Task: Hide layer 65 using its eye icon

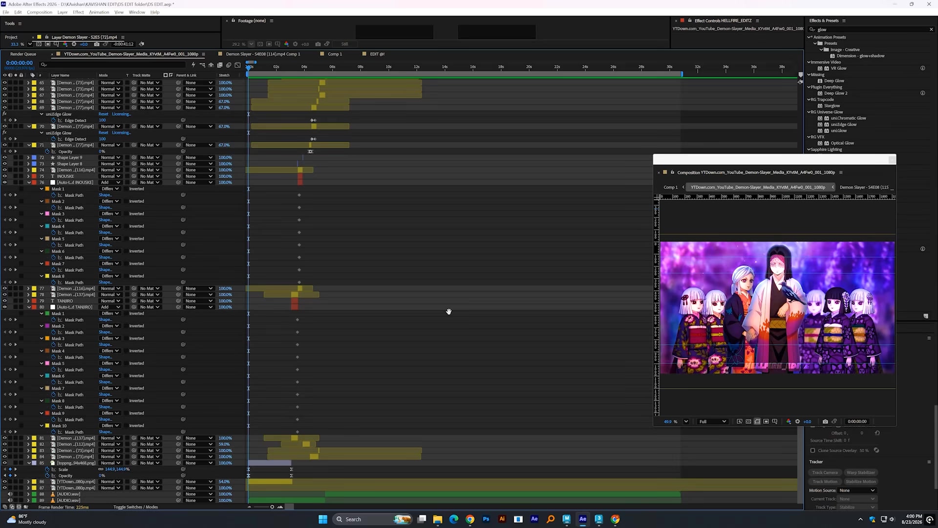Action: click(x=4, y=83)
